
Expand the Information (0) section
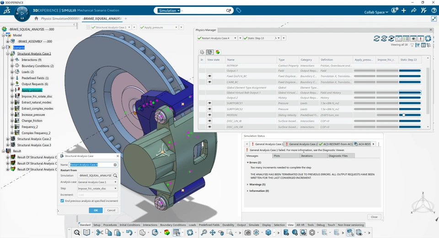[247, 191]
